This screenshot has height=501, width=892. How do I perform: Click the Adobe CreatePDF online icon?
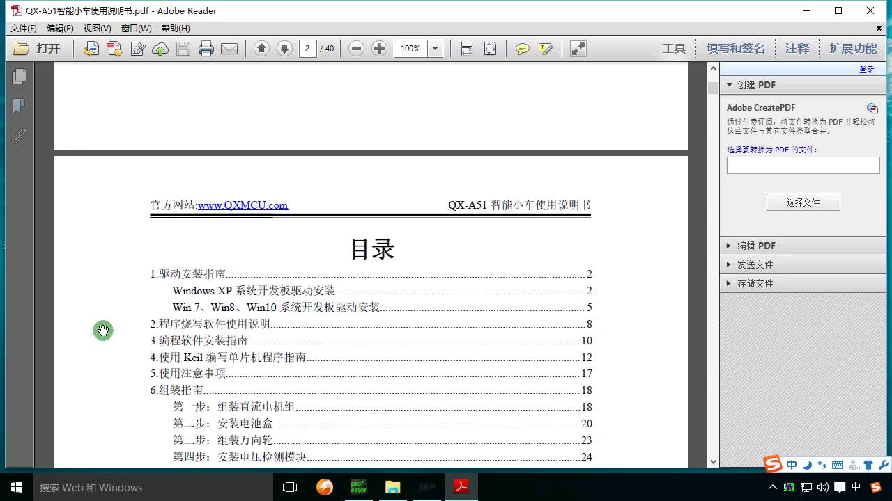[x=872, y=108]
